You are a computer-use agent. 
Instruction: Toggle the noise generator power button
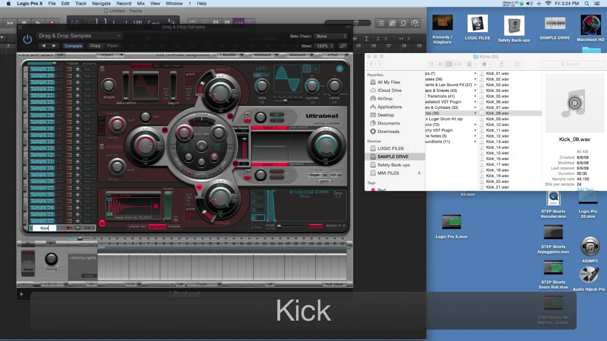101,147
